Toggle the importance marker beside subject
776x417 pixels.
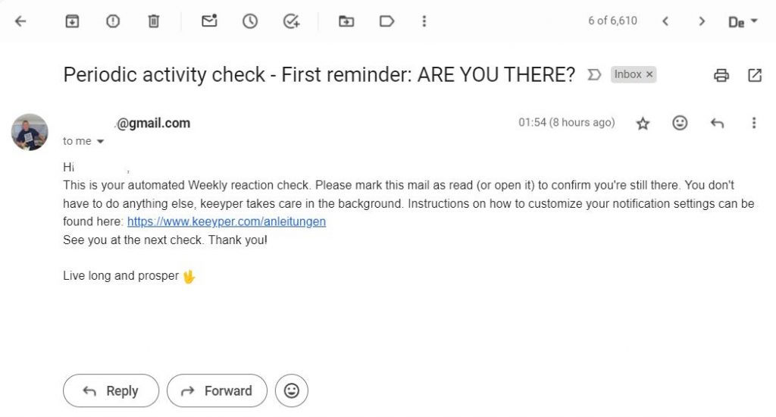coord(595,75)
